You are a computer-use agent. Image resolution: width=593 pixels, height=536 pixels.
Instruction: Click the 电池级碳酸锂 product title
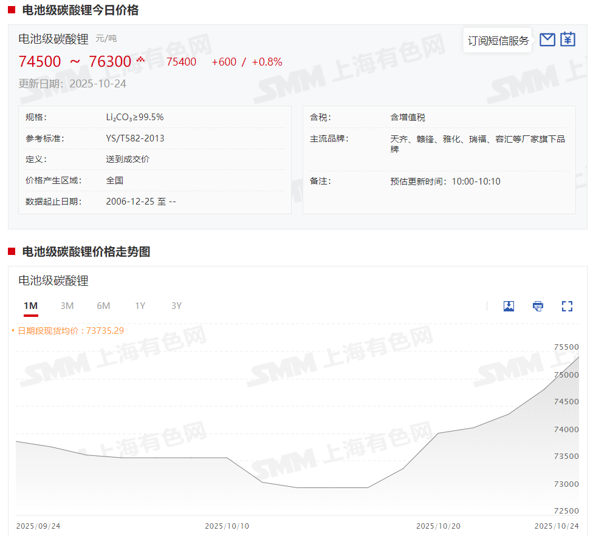[x=53, y=39]
